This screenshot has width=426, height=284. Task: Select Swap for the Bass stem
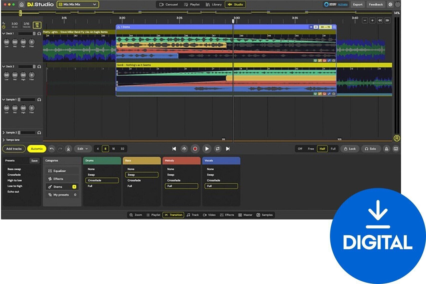pos(141,175)
